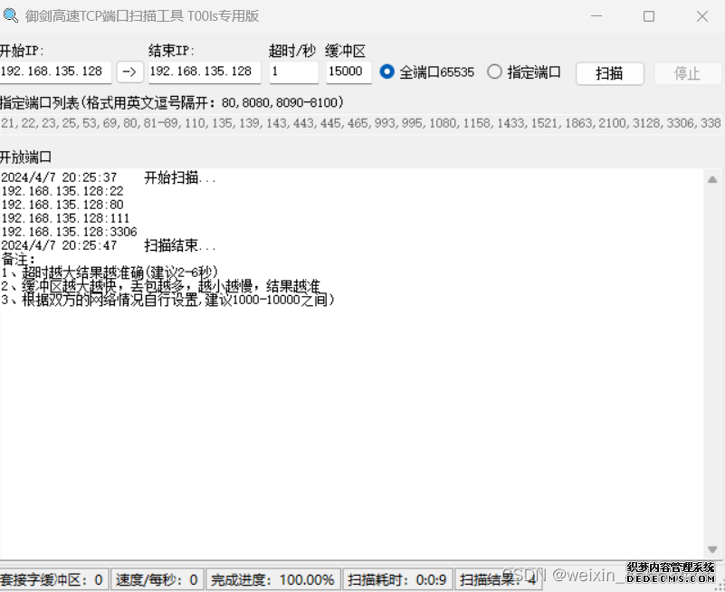Click the results scrollbar up arrow

pos(712,180)
